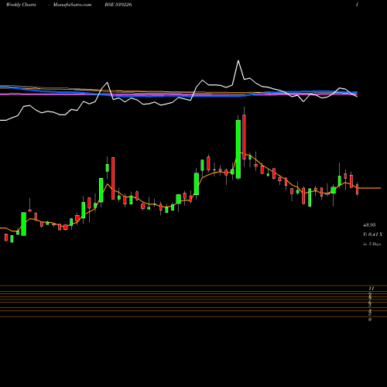Click the "V: 0.41 X" volume text
The height and width of the screenshot is (387, 387).
coord(372,235)
